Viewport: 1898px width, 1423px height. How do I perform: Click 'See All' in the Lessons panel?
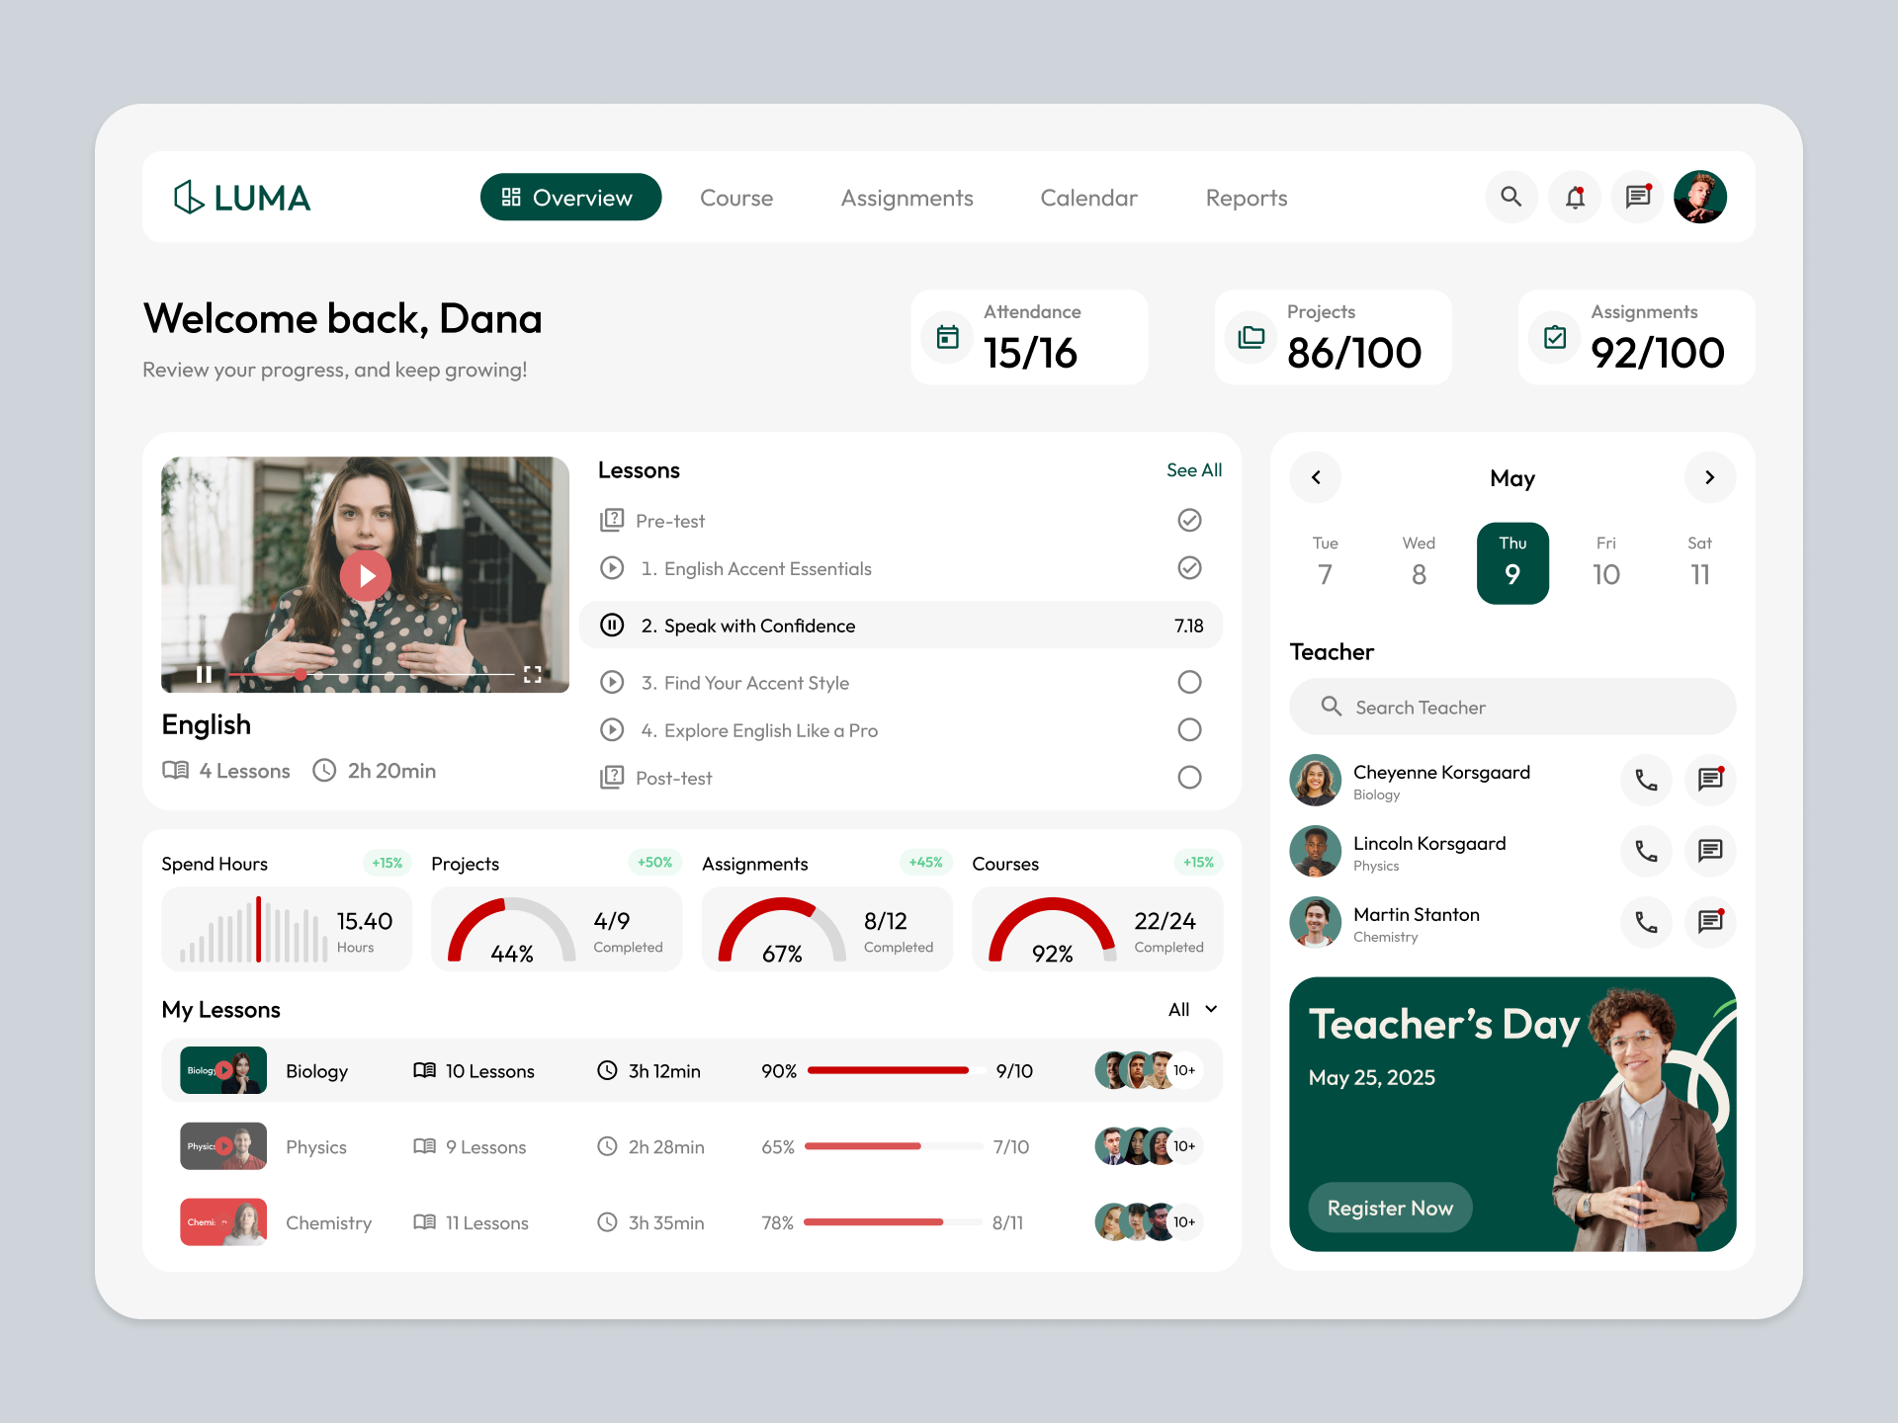pyautogui.click(x=1193, y=470)
